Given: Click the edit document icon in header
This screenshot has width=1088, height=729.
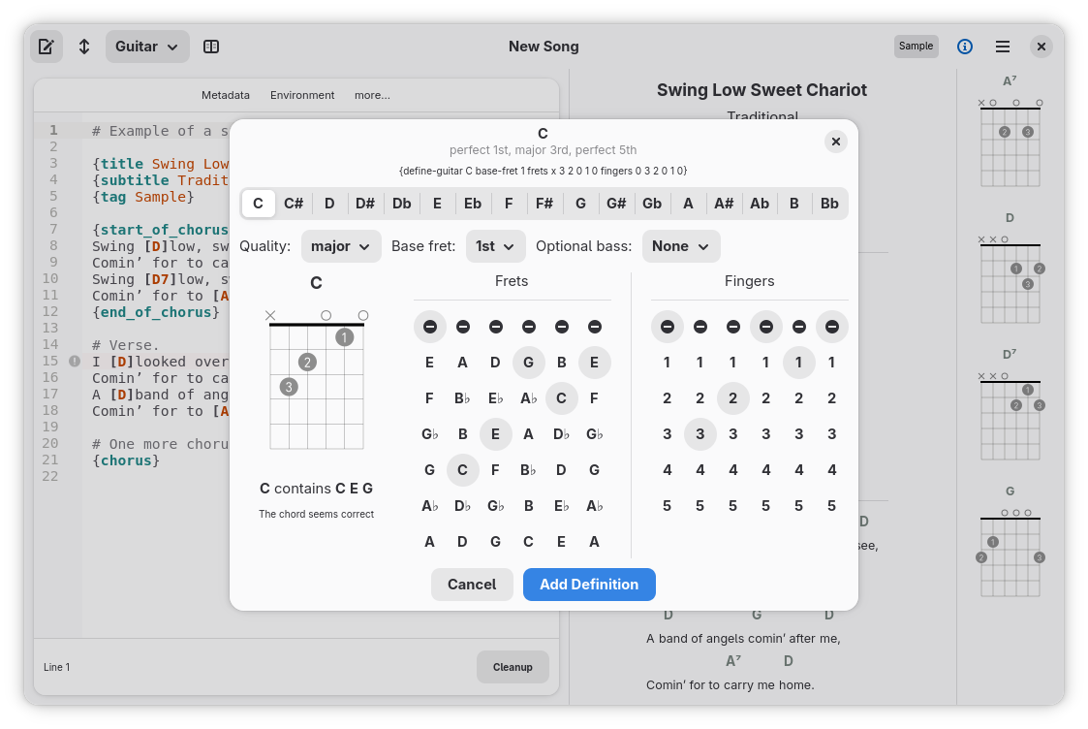Looking at the screenshot, I should tap(46, 47).
